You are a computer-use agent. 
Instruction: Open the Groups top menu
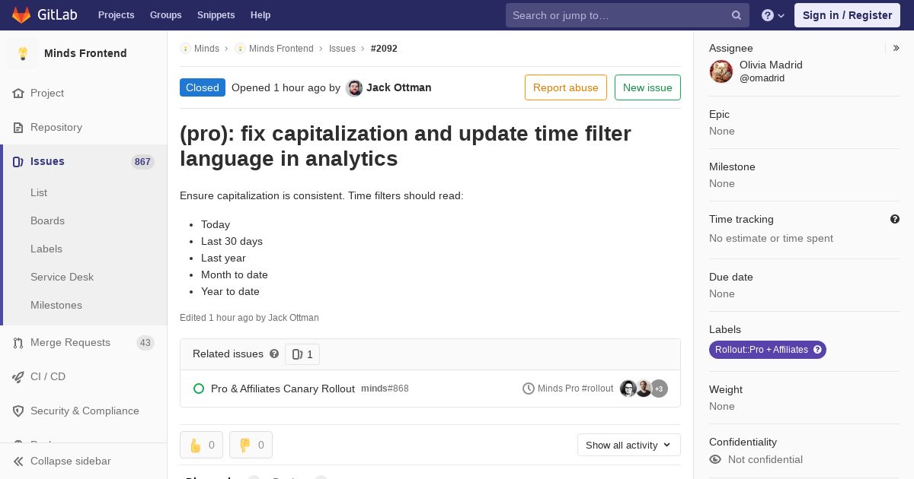tap(166, 15)
